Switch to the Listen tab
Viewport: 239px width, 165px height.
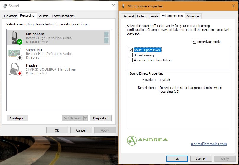[x=141, y=16]
